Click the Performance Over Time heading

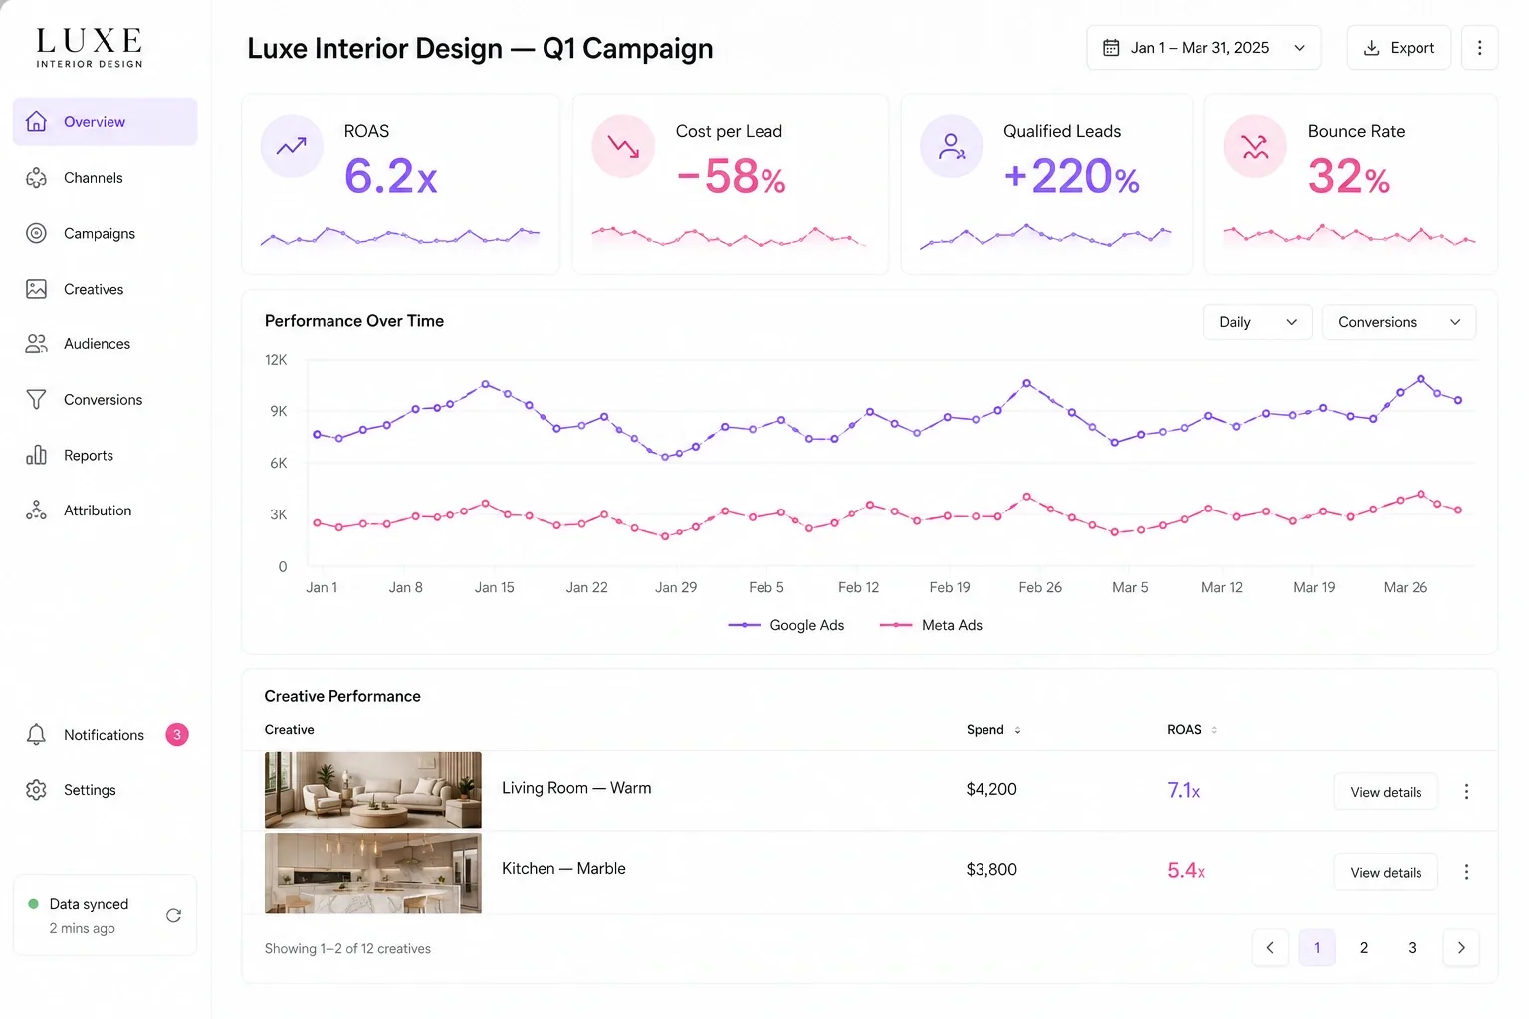click(x=354, y=321)
